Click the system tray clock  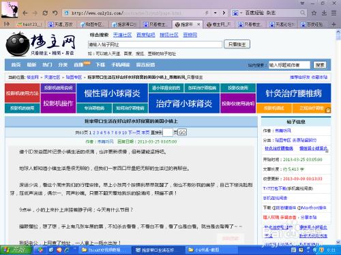point(331,250)
